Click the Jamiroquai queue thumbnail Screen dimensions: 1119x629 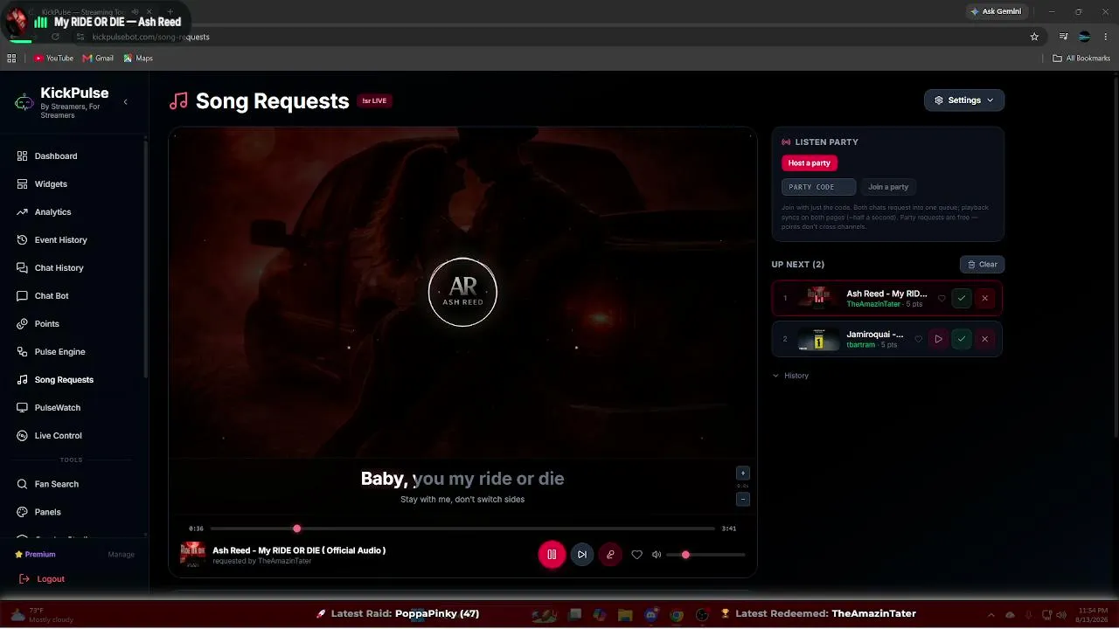[819, 339]
